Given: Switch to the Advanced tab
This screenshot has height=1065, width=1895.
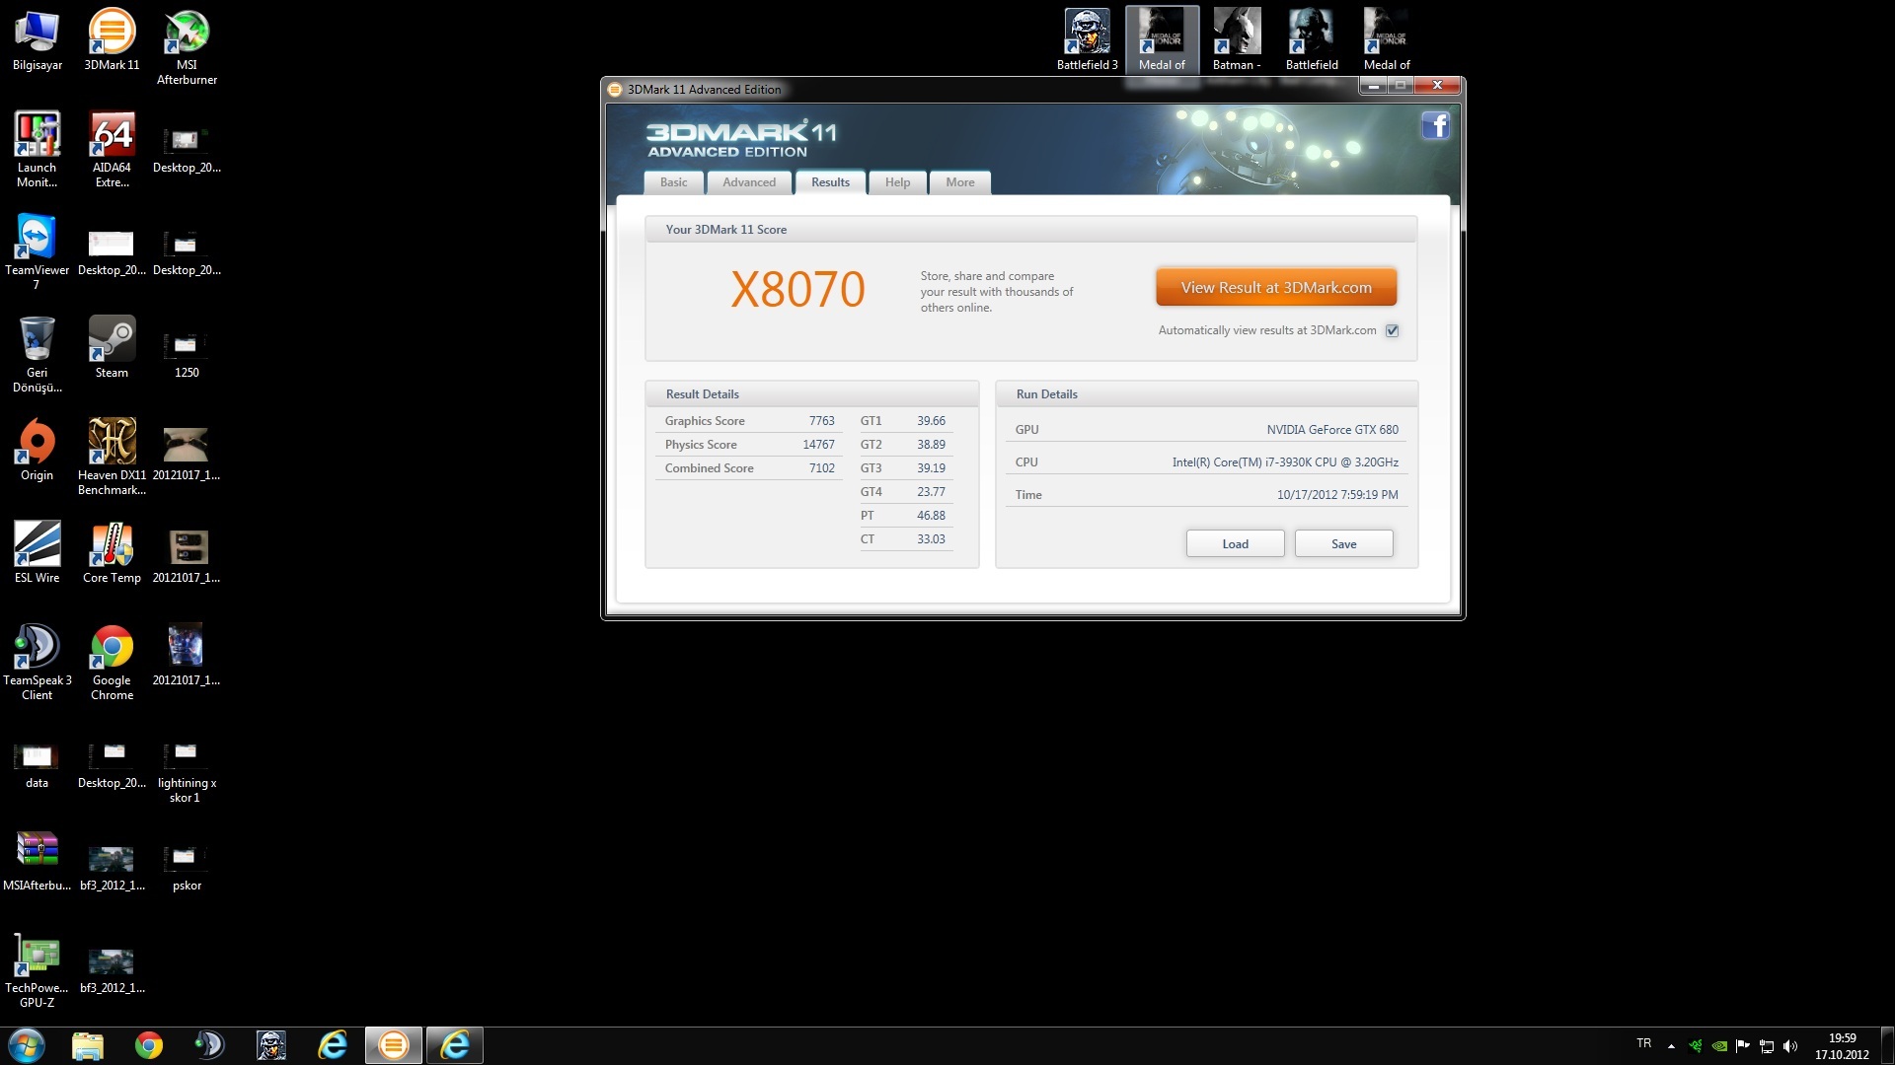Looking at the screenshot, I should (749, 182).
